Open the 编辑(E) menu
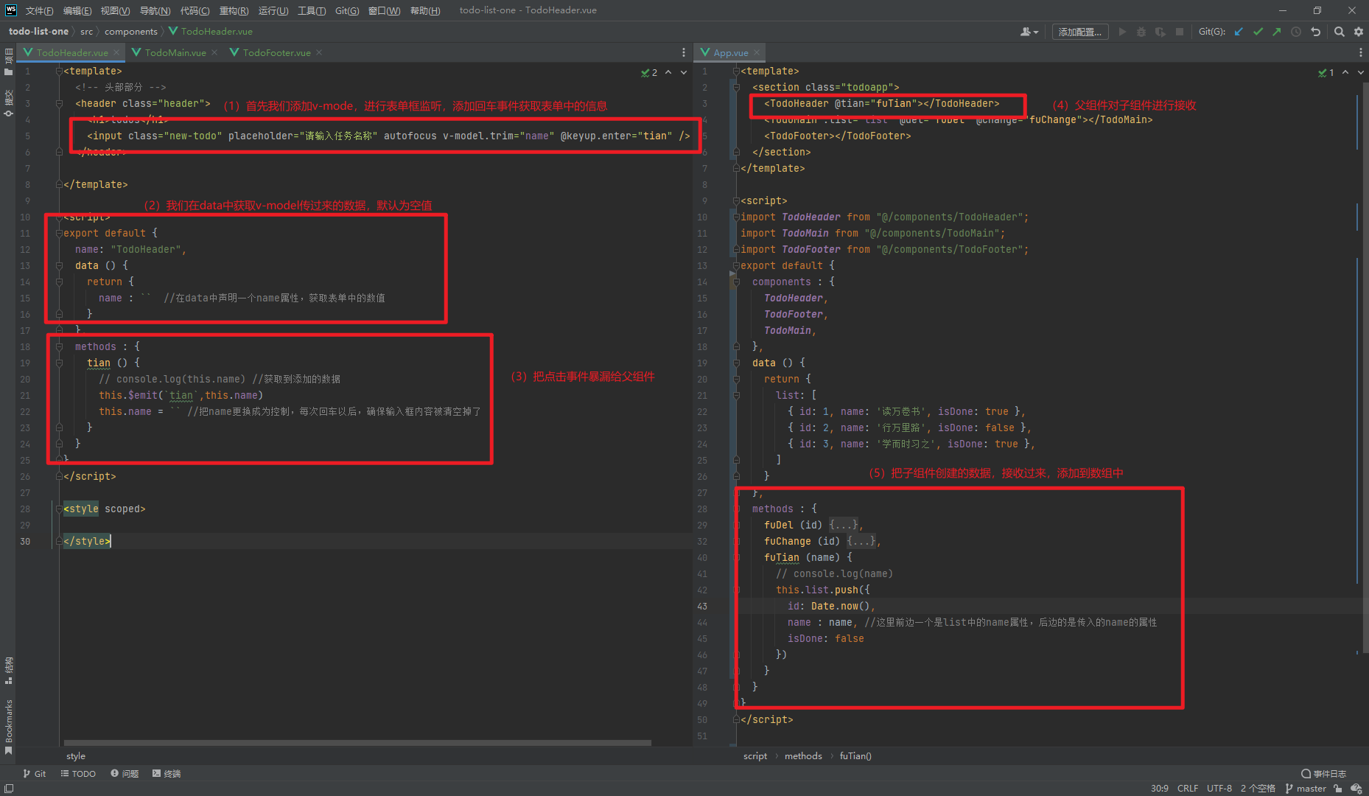Image resolution: width=1369 pixels, height=796 pixels. point(77,10)
